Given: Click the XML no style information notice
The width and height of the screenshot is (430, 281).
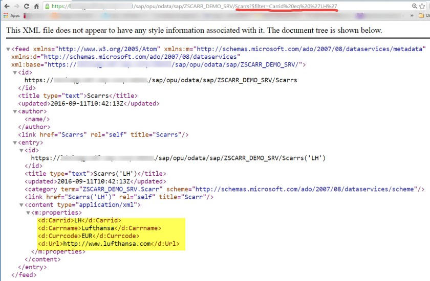Looking at the screenshot, I should (x=194, y=30).
